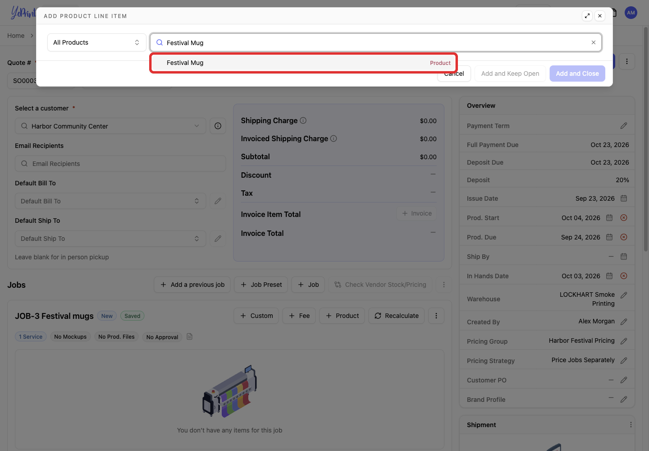649x451 pixels.
Task: Open job notes document icon
Action: coord(190,336)
